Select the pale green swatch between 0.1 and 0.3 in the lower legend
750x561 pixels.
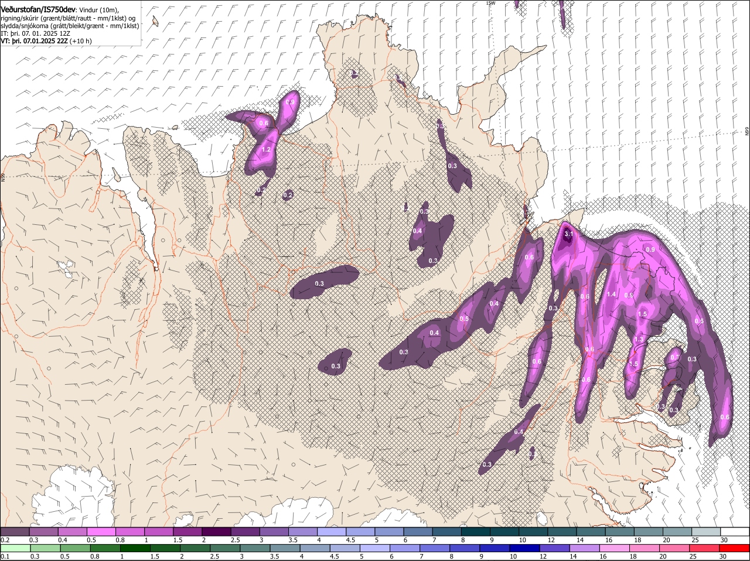click(15, 549)
